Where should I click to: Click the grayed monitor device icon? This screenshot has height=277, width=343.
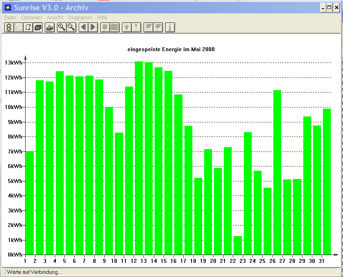click(x=105, y=28)
